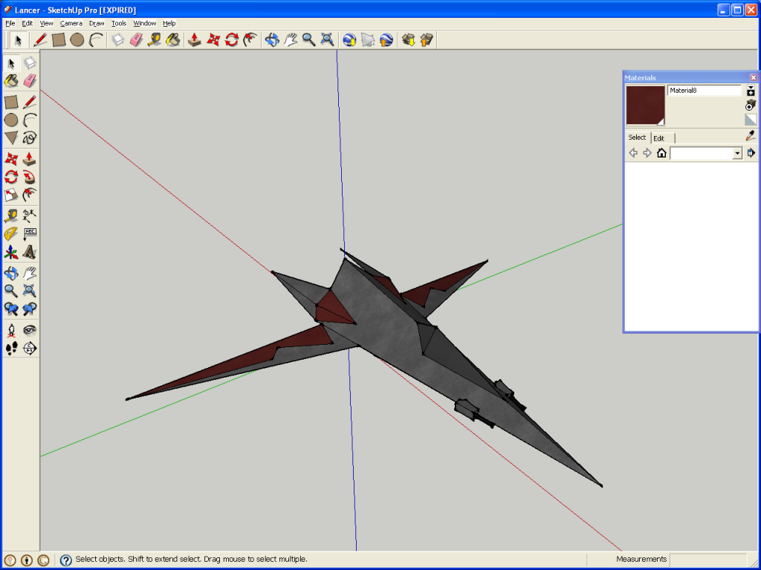Screen dimensions: 761x570
Task: Click Place Model Google Earth icon
Action: 386,40
